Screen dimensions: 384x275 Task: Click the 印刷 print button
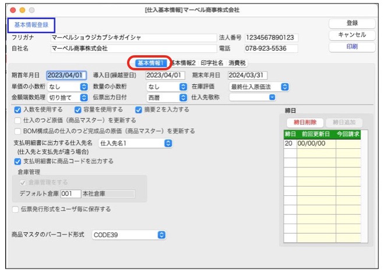(x=351, y=47)
